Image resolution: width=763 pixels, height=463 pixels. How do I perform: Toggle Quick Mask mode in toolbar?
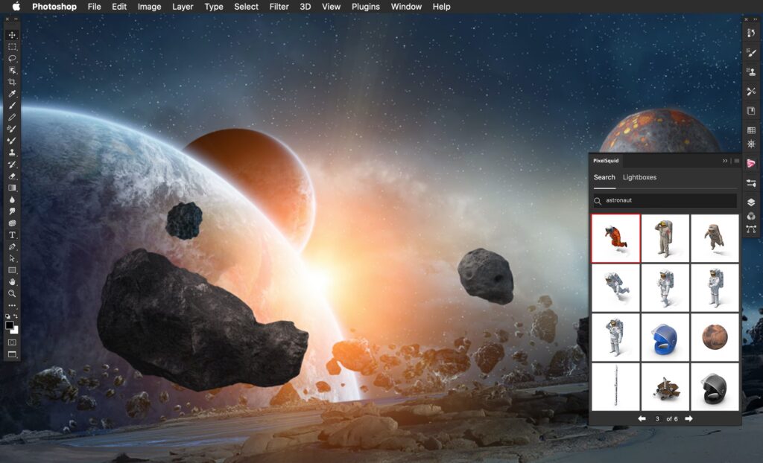12,342
